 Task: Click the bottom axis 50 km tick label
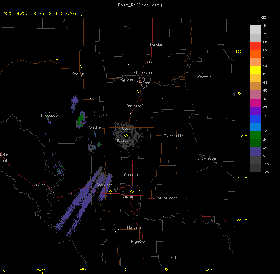point(167,269)
